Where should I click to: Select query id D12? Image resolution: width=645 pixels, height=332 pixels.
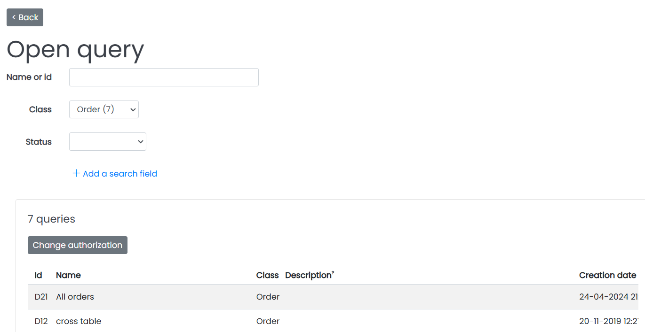41,321
